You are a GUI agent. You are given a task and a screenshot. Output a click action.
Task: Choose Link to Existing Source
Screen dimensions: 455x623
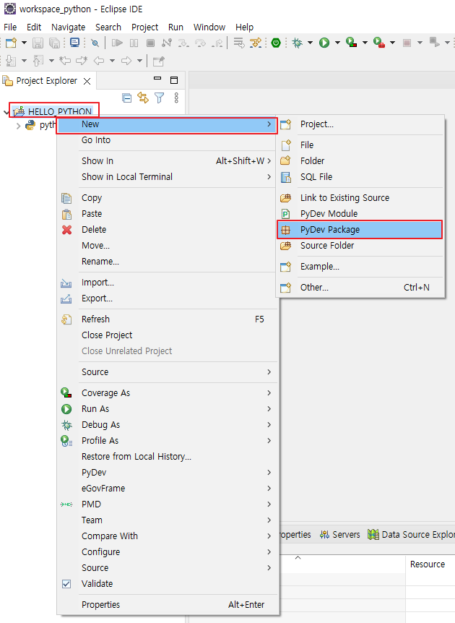360,198
